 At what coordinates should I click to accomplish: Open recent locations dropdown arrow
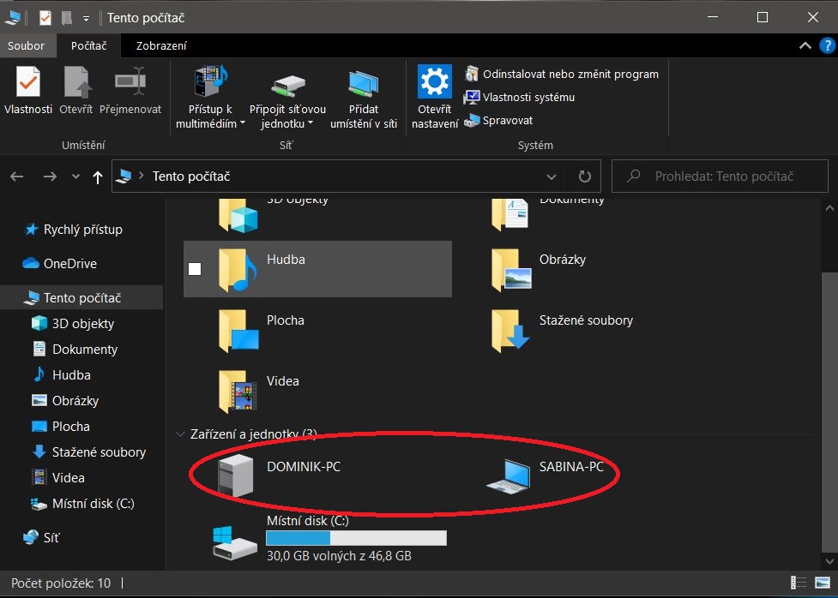tap(75, 176)
